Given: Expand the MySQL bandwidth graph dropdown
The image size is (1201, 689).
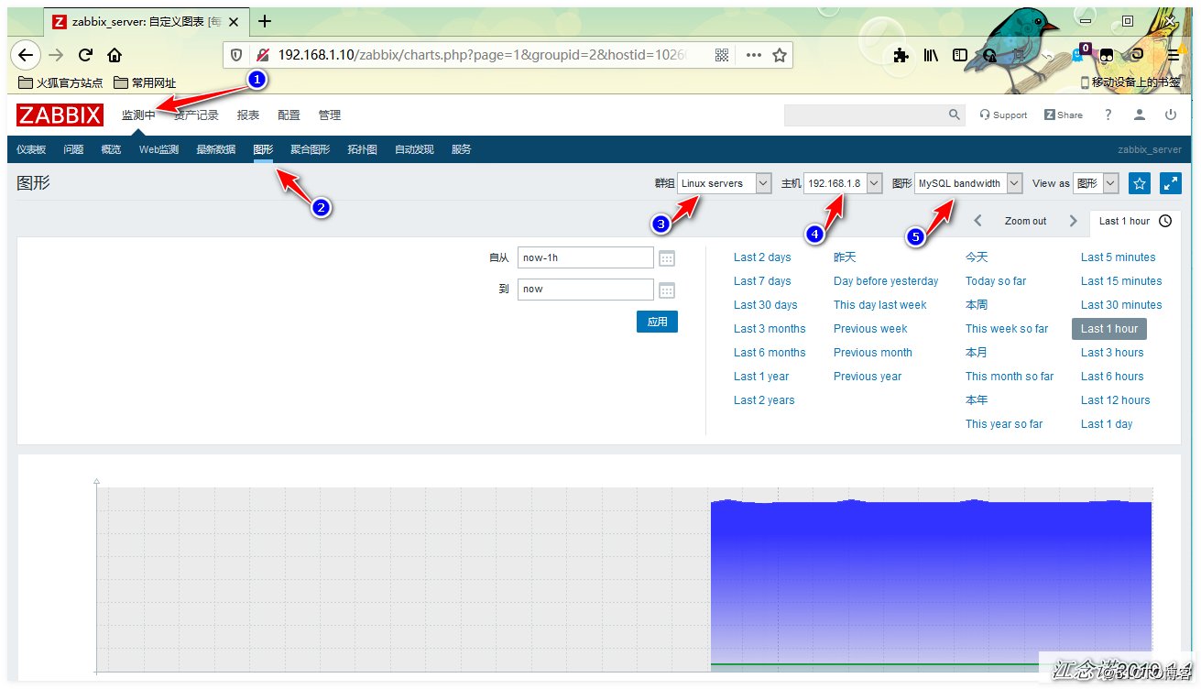Looking at the screenshot, I should point(968,183).
